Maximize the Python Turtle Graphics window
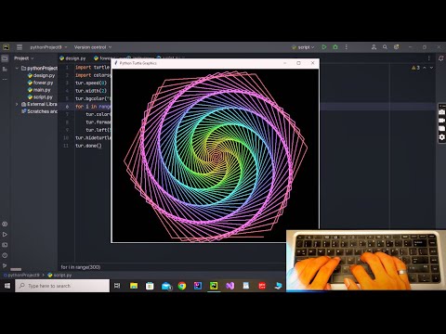 coord(298,63)
